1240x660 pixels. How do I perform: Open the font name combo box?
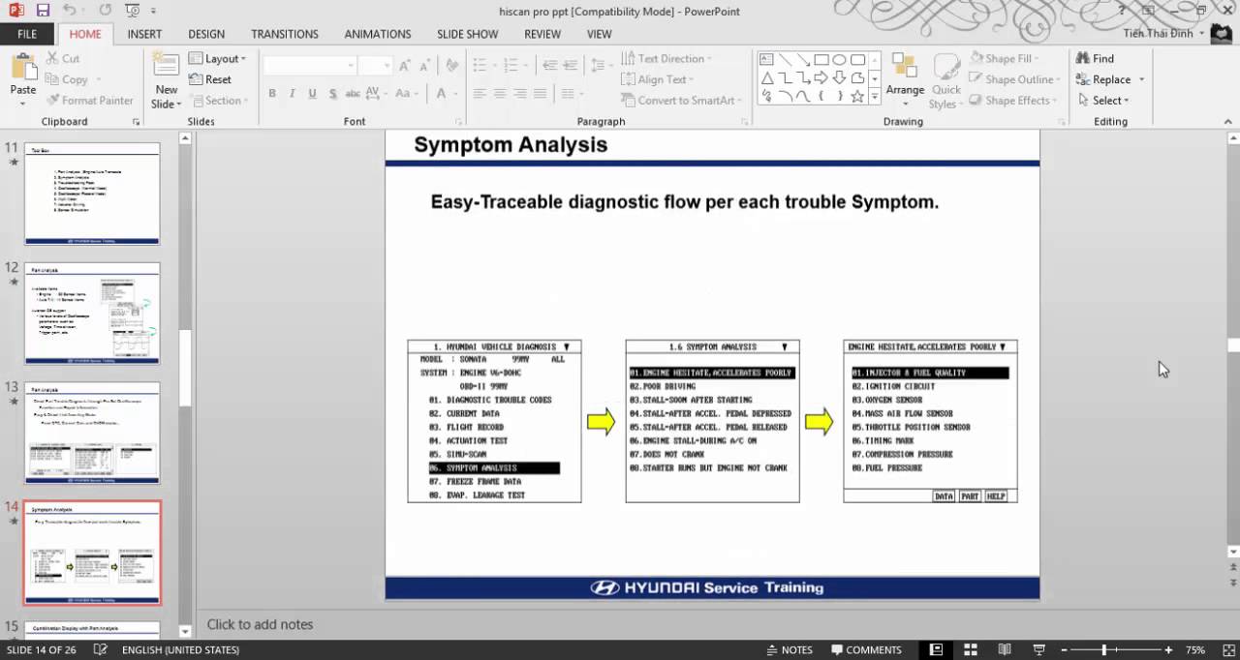pyautogui.click(x=309, y=66)
